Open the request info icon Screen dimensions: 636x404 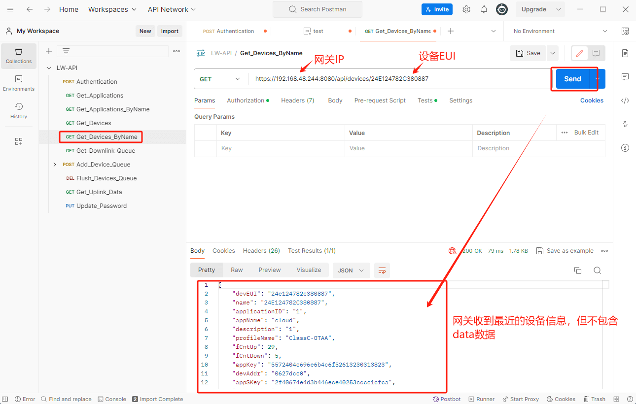[625, 148]
